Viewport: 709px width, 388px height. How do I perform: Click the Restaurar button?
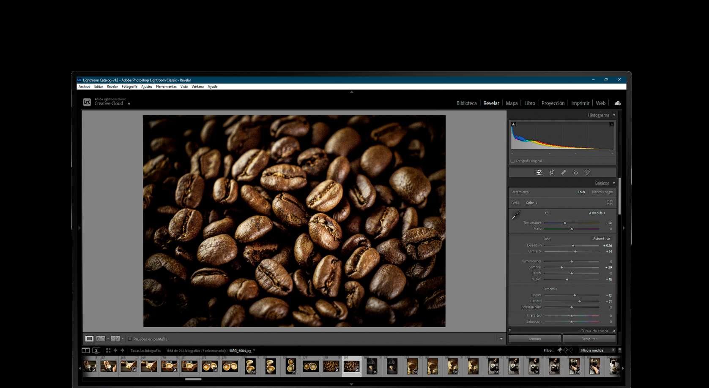click(x=589, y=339)
